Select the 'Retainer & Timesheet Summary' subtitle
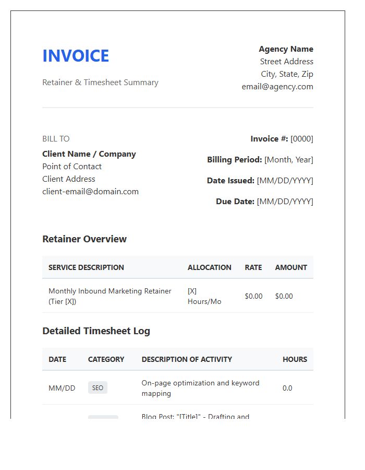Viewport: 365px width, 470px height. pyautogui.click(x=100, y=83)
